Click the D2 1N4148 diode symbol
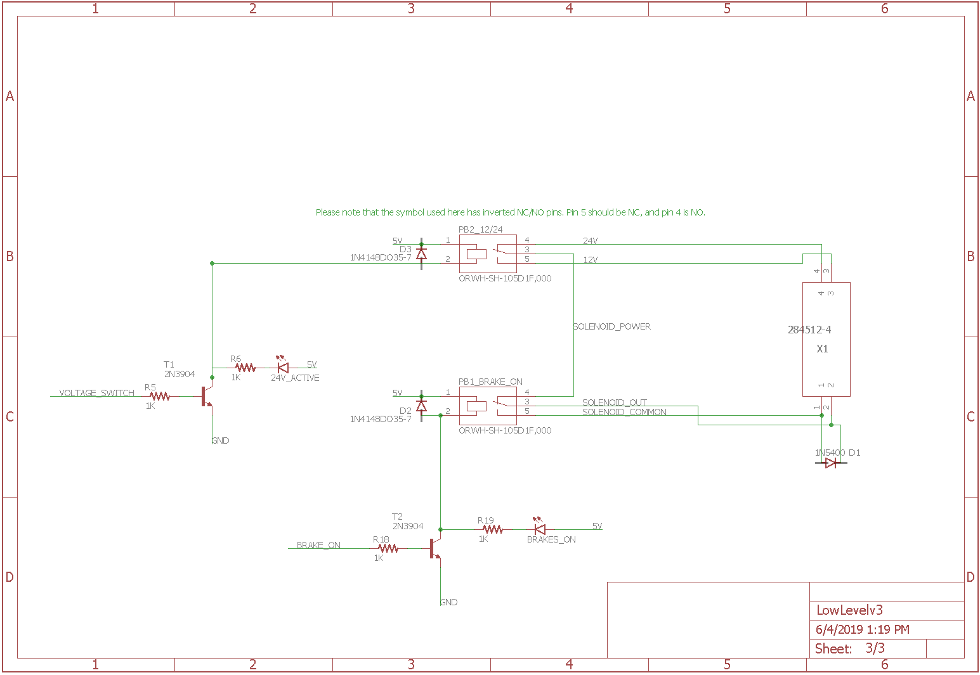 point(421,406)
